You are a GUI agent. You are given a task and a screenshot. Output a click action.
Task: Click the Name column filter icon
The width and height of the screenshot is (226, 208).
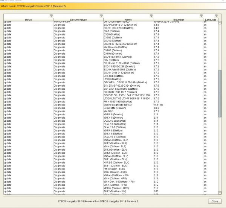coord(151,16)
